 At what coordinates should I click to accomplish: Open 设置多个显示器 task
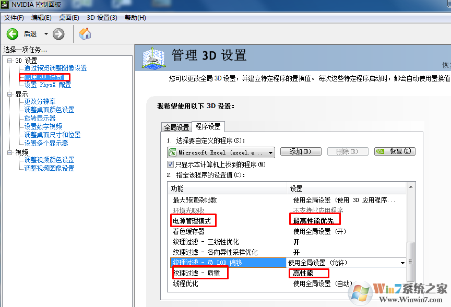tap(46, 143)
